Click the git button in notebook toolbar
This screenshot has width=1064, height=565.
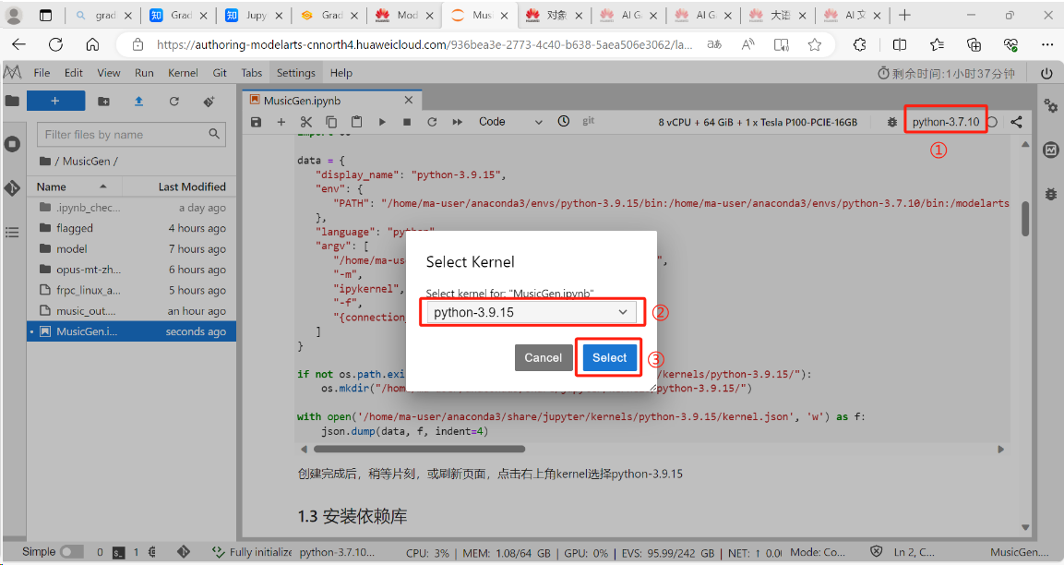pyautogui.click(x=589, y=121)
